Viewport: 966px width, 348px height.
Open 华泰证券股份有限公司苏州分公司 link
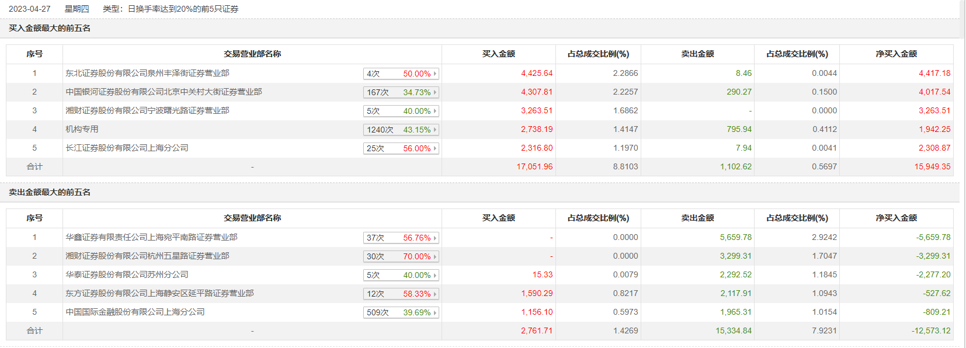click(127, 274)
